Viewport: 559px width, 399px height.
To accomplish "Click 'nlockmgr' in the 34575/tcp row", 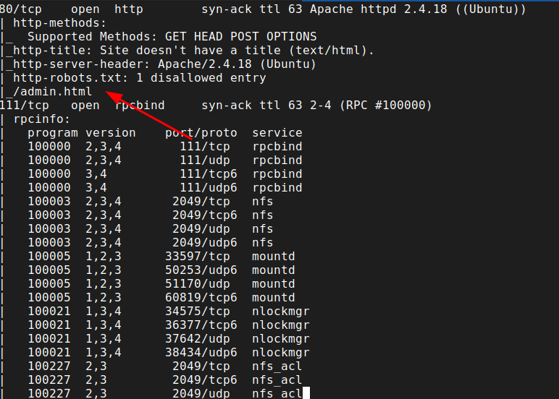I will (280, 312).
